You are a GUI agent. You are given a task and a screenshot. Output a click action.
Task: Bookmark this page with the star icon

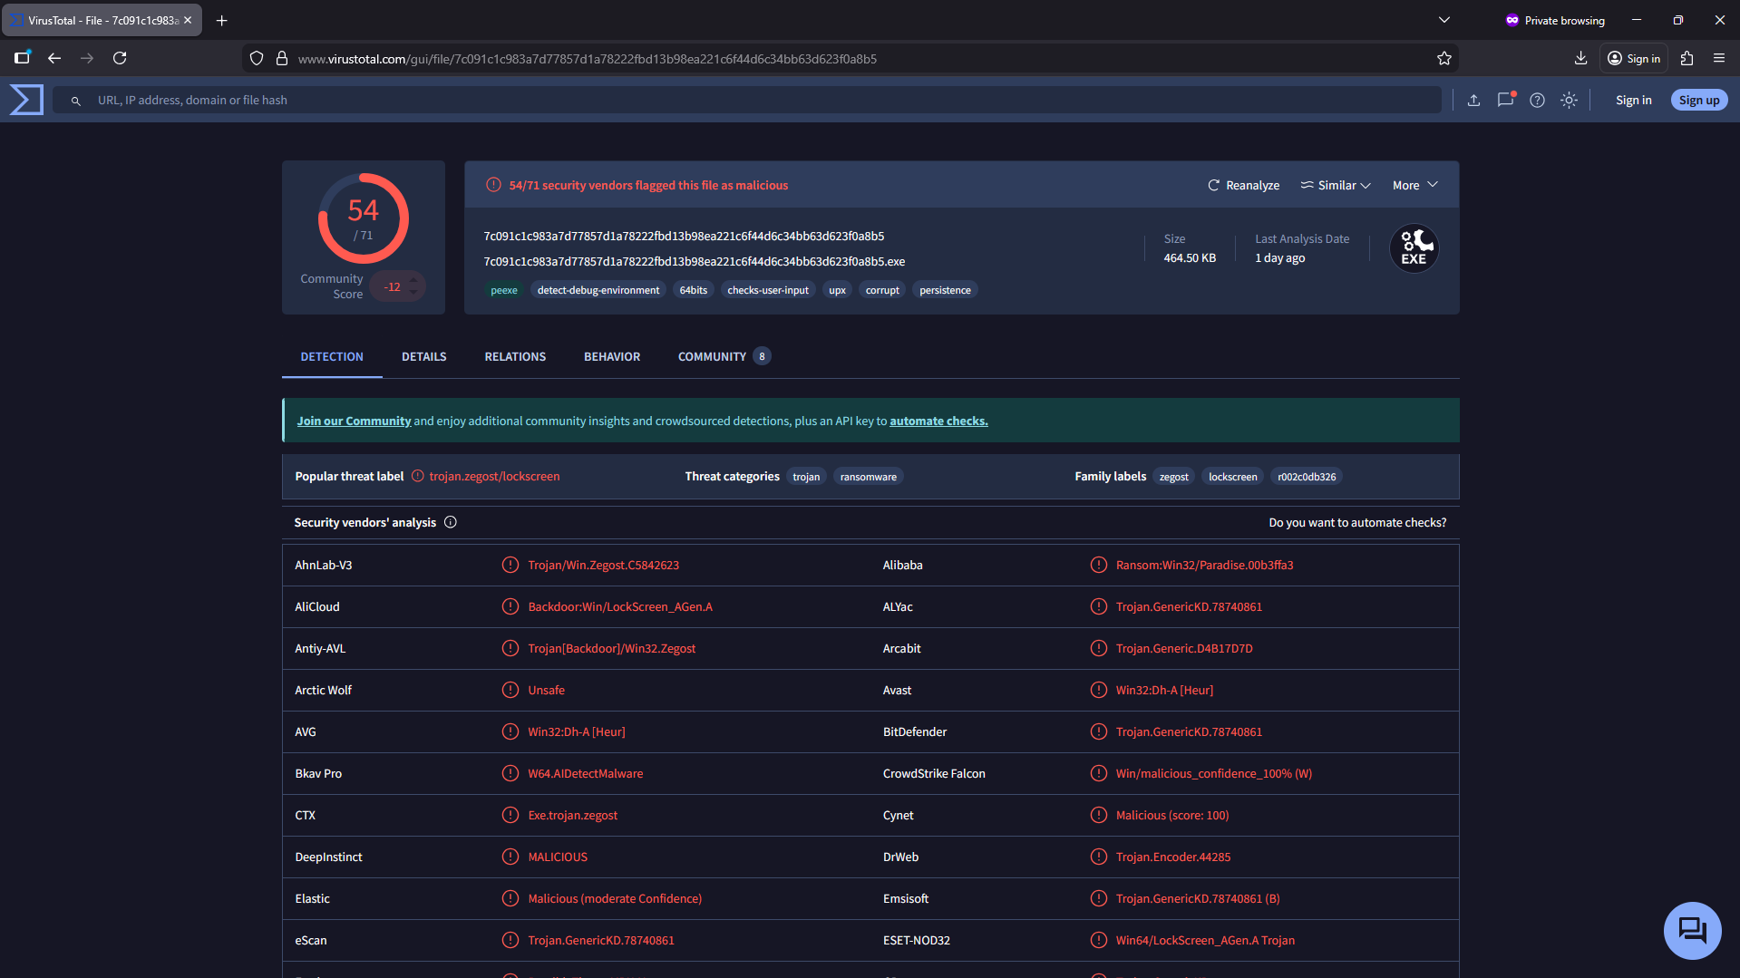point(1444,59)
